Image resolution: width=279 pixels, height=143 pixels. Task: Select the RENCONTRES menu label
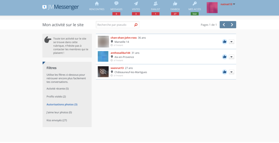[x=97, y=9]
